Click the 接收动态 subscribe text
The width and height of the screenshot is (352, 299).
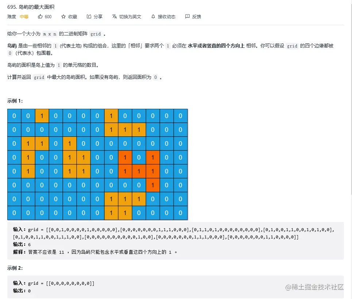[167, 17]
